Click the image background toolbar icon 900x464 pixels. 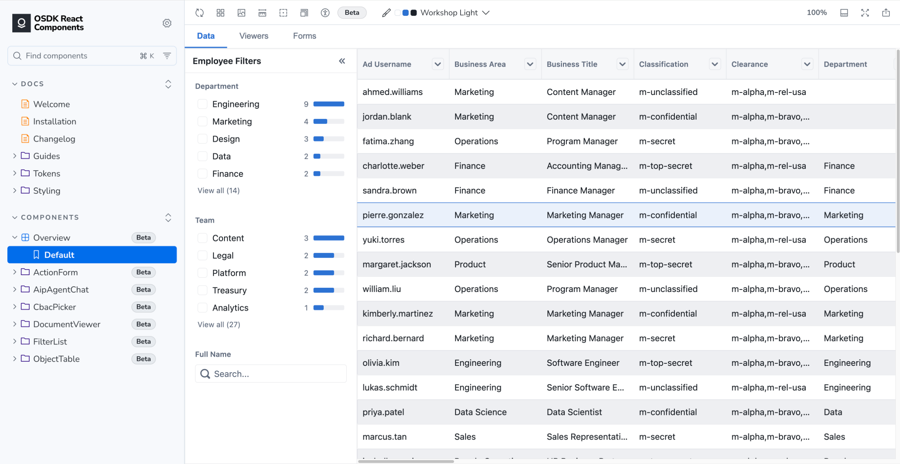[241, 13]
